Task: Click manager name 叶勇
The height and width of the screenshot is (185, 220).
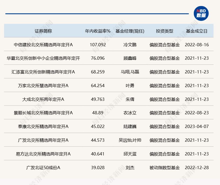Action: tap(130, 86)
